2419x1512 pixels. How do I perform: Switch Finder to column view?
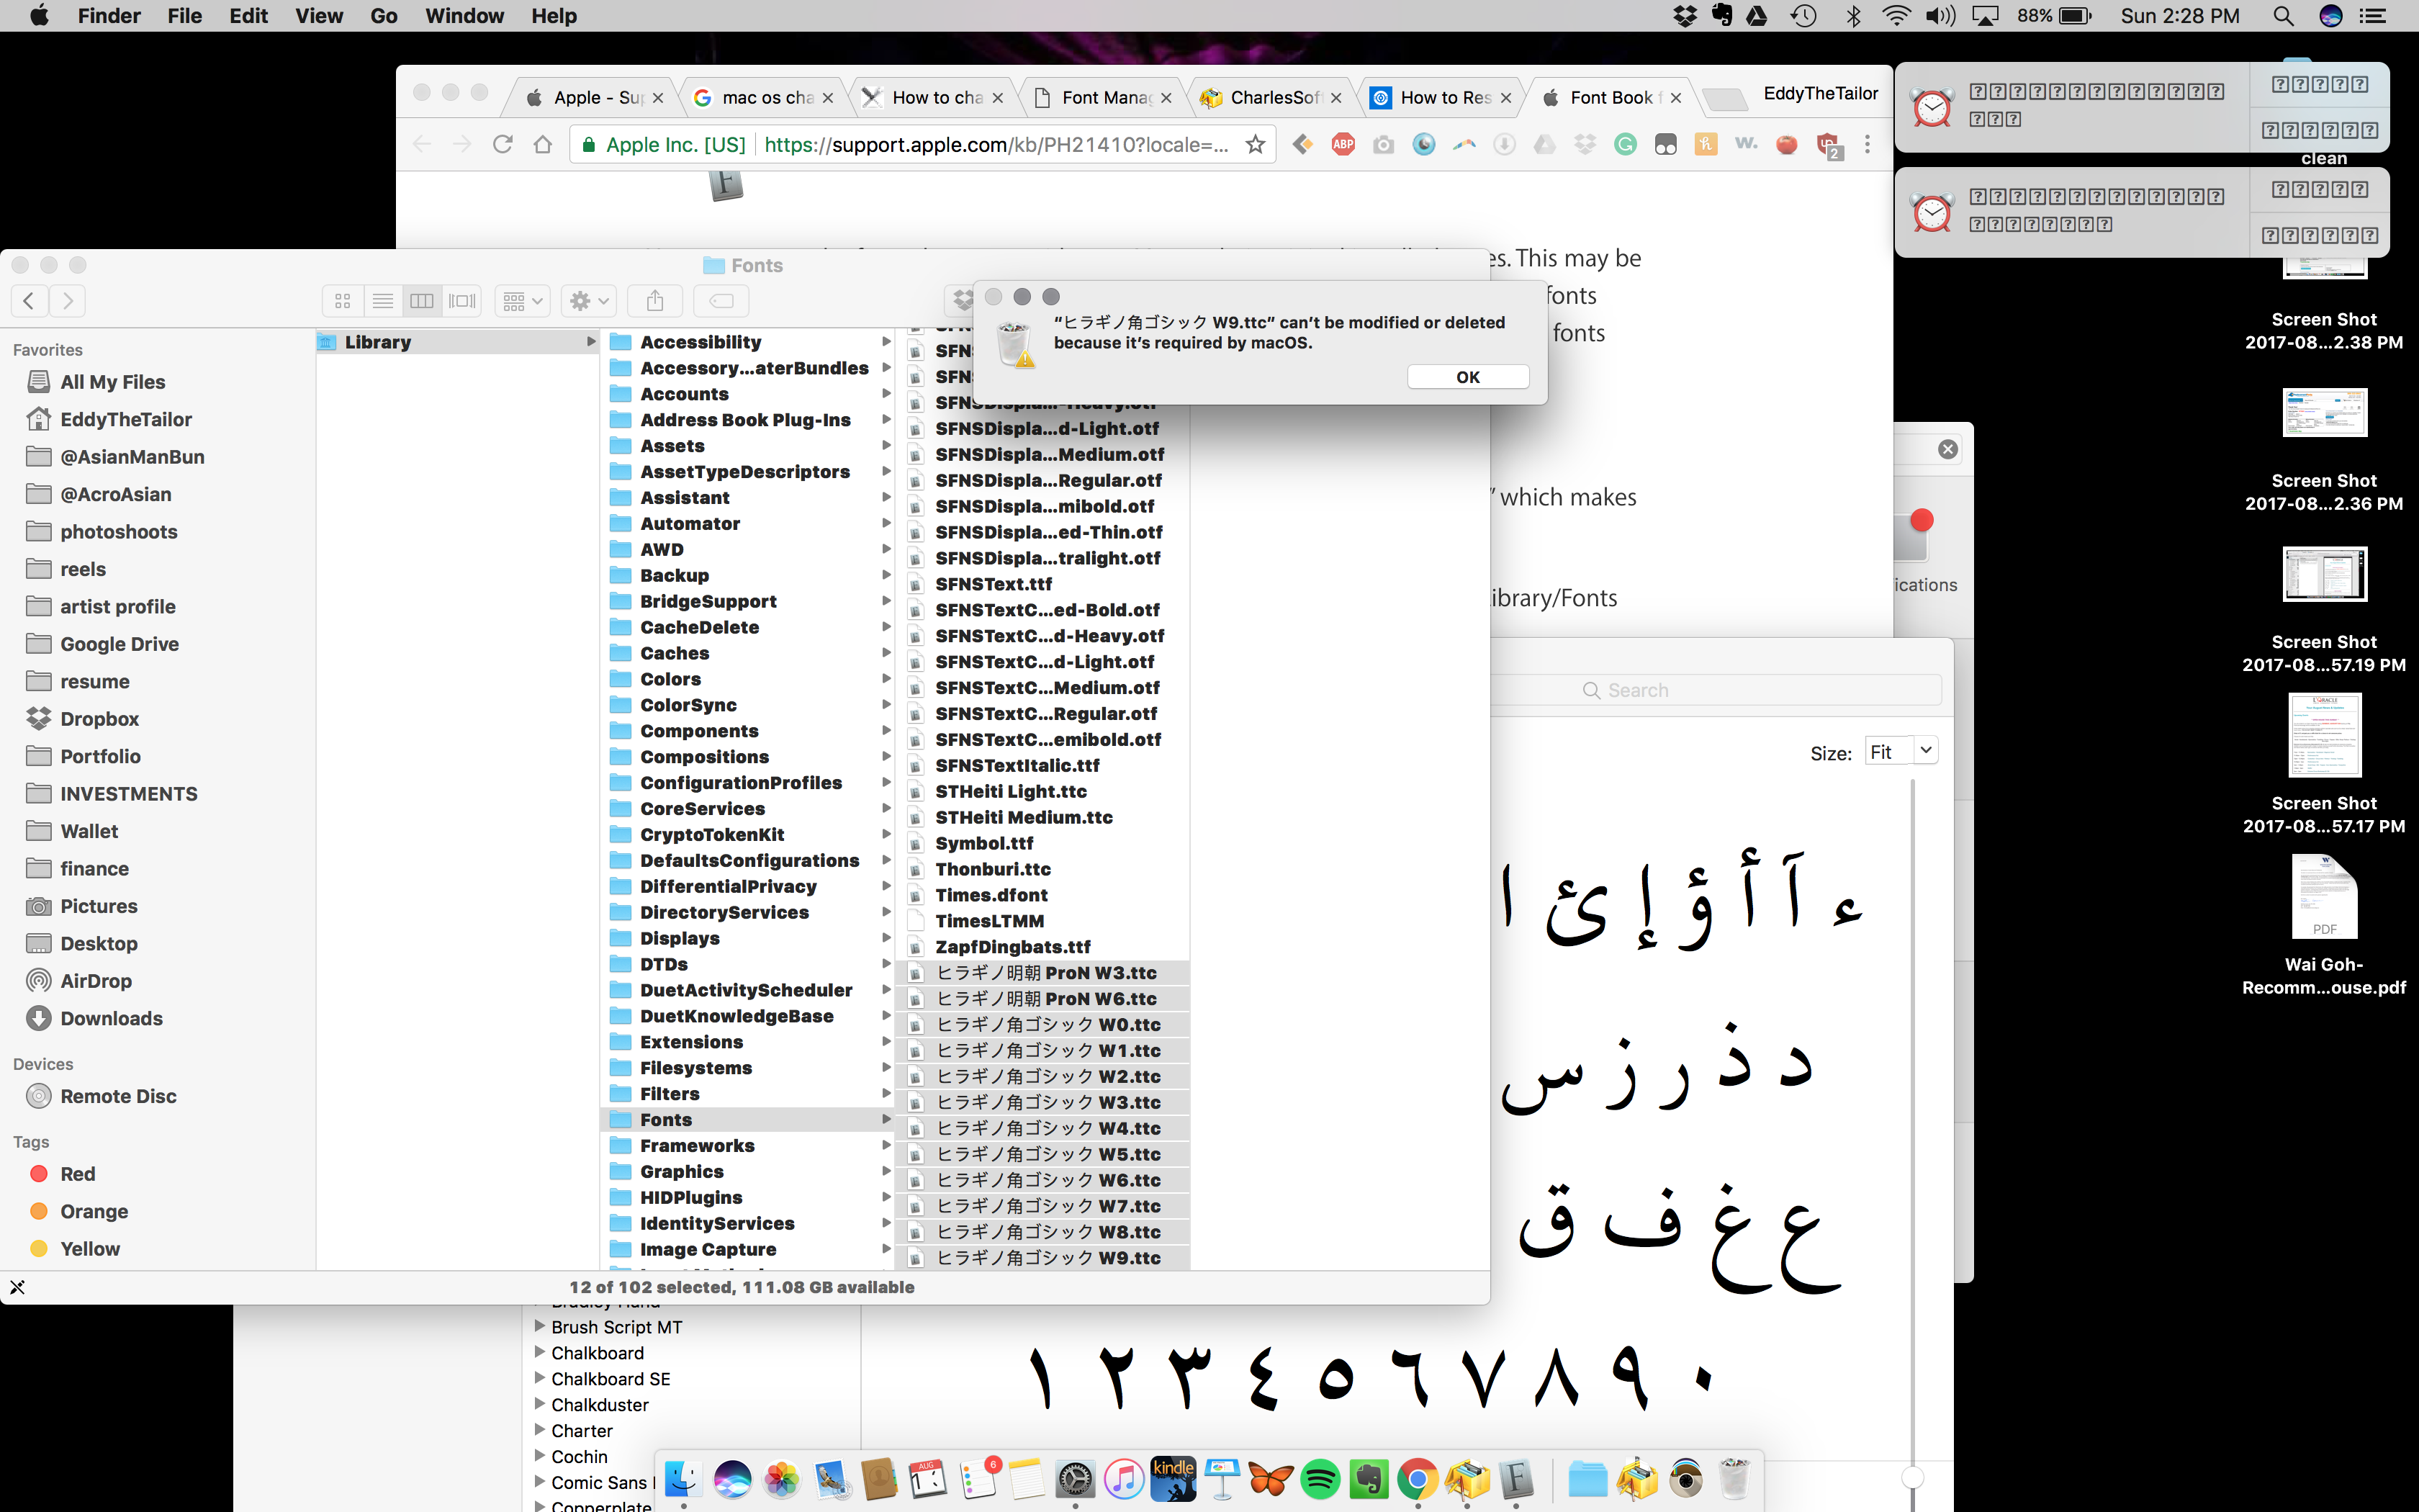[x=422, y=301]
